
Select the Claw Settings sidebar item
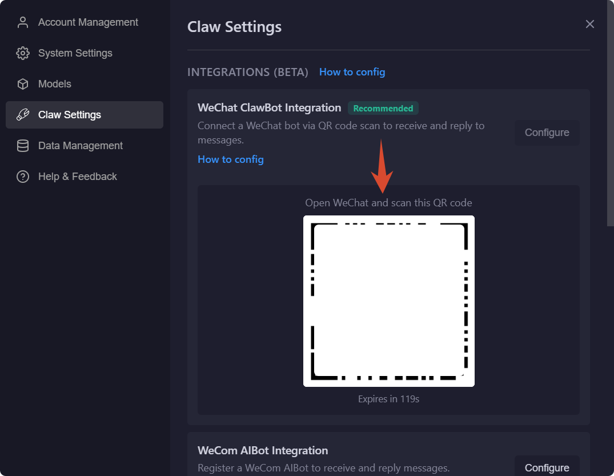[x=85, y=115]
